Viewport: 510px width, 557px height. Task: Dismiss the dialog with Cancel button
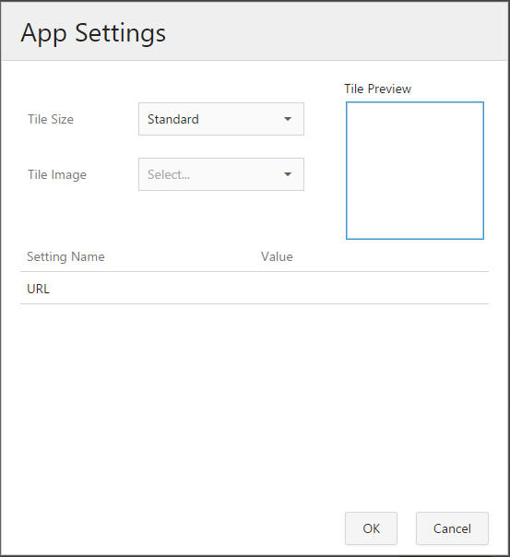click(452, 528)
